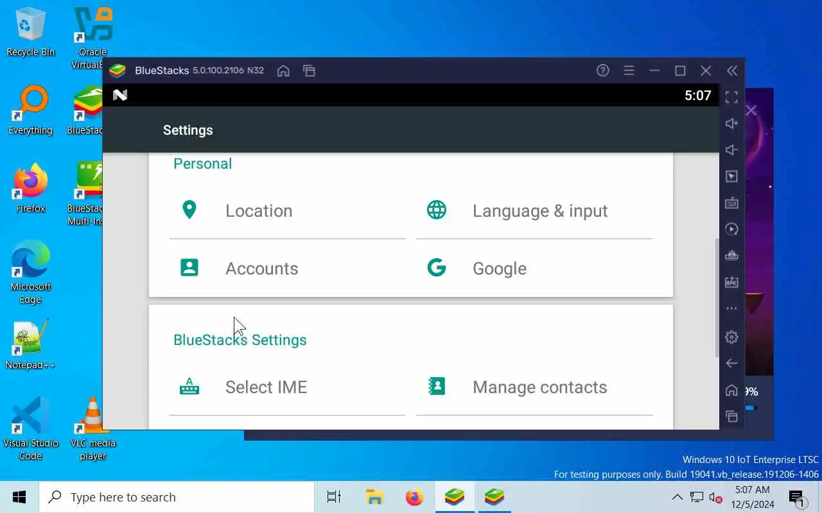Click the muted volume tray icon
This screenshot has height=513, width=822.
(x=715, y=497)
